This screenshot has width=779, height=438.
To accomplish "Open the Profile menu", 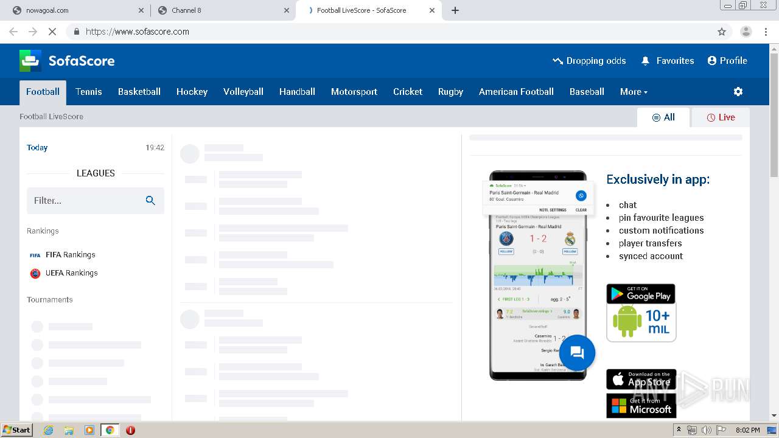I will [x=727, y=61].
